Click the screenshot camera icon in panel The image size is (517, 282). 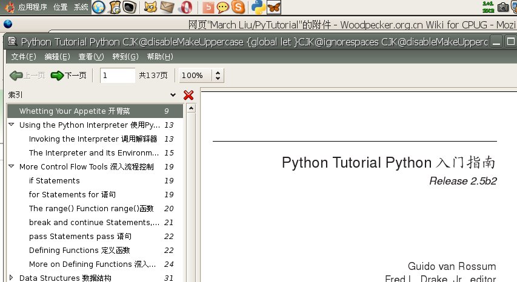503,7
